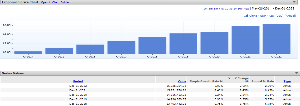Select the 10y time range

pos(240,9)
